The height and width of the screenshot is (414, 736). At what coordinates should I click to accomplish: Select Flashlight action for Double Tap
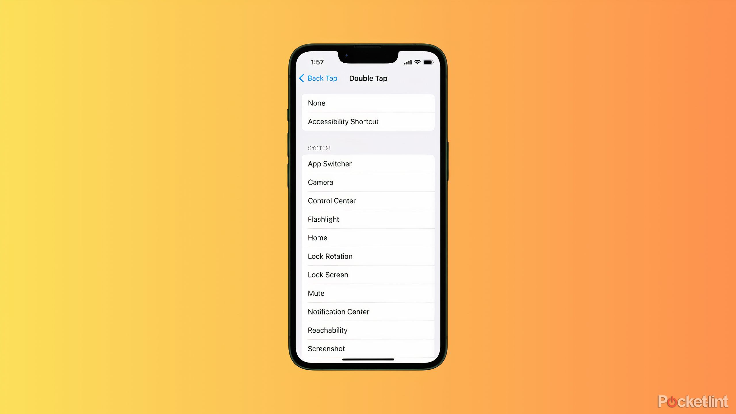coord(367,219)
